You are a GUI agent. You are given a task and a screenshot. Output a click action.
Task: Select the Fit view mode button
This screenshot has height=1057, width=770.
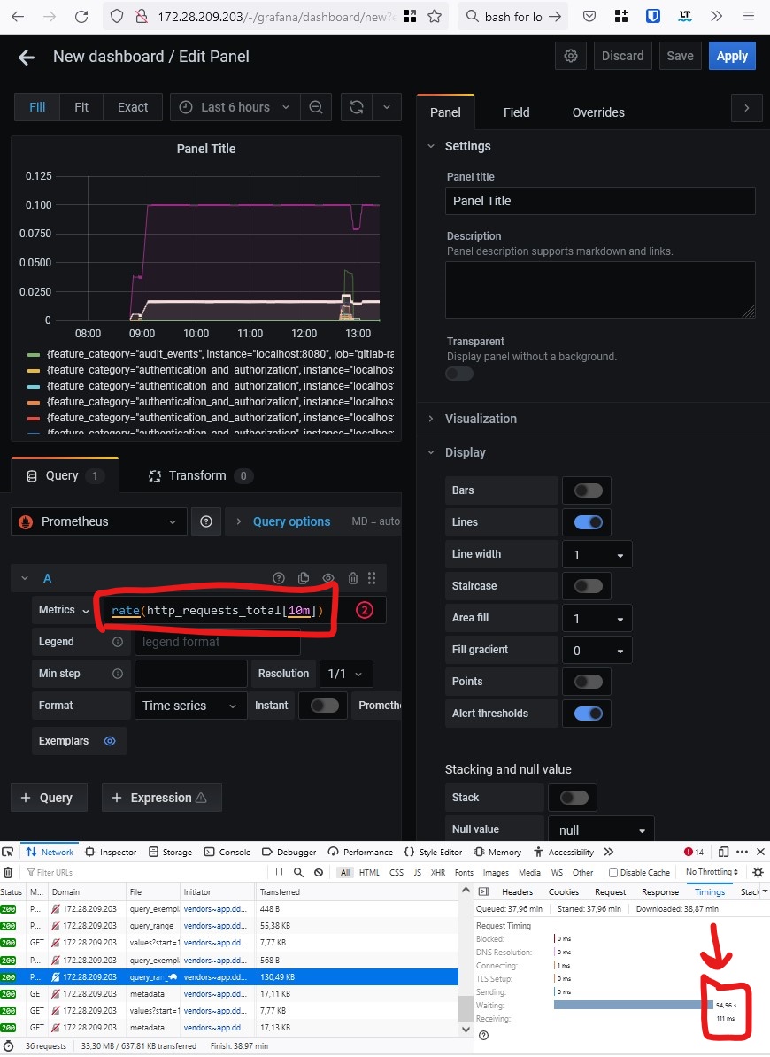[x=81, y=107]
